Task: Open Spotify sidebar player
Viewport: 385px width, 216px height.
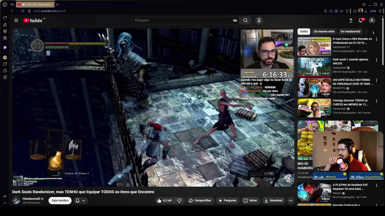Action: click(5, 57)
